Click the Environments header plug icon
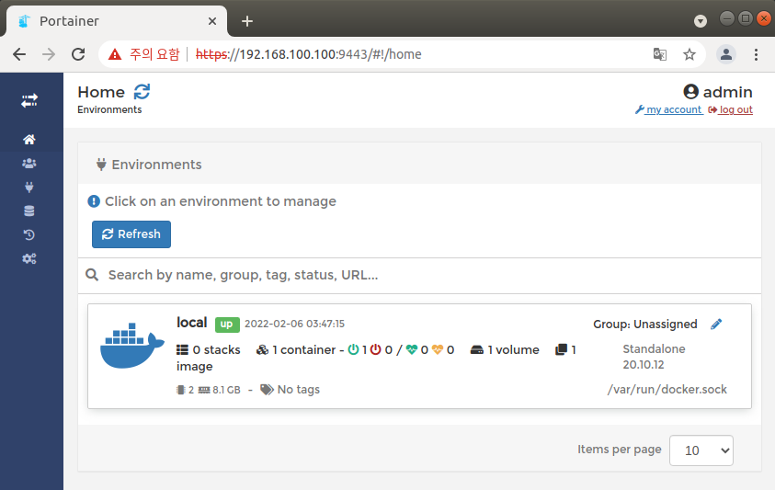The height and width of the screenshot is (490, 775). tap(101, 165)
